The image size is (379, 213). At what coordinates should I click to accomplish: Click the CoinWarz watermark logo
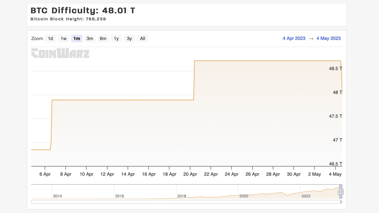[60, 53]
